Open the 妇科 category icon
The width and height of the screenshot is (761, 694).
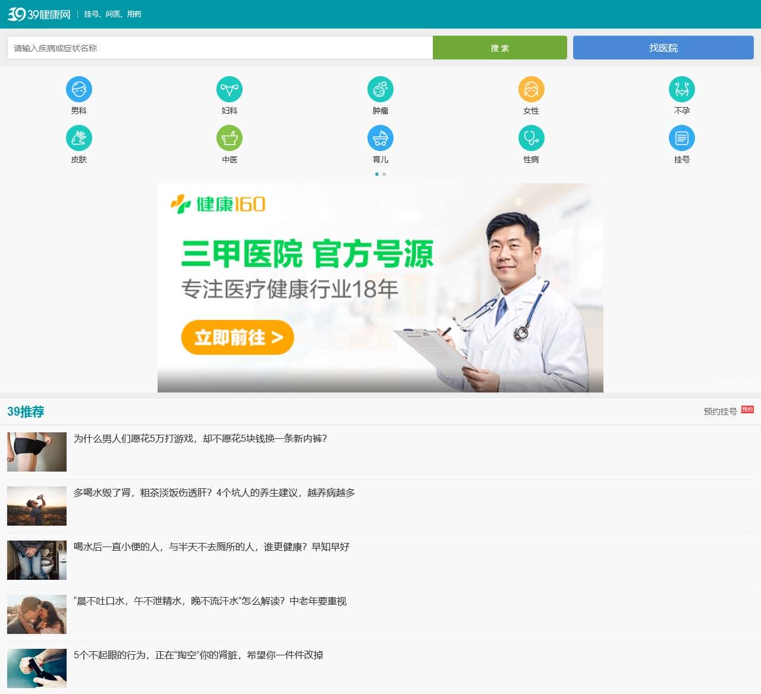click(x=229, y=89)
